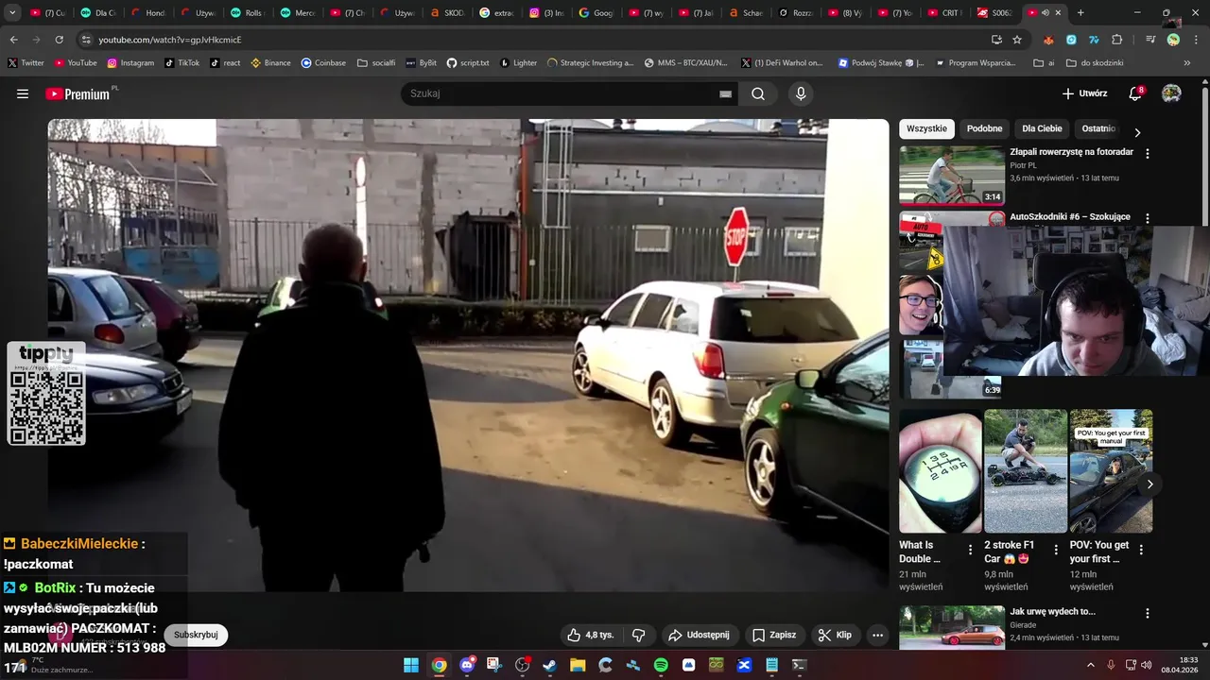This screenshot has width=1210, height=680.
Task: Open options for 'POV: You get' short
Action: tap(1141, 550)
